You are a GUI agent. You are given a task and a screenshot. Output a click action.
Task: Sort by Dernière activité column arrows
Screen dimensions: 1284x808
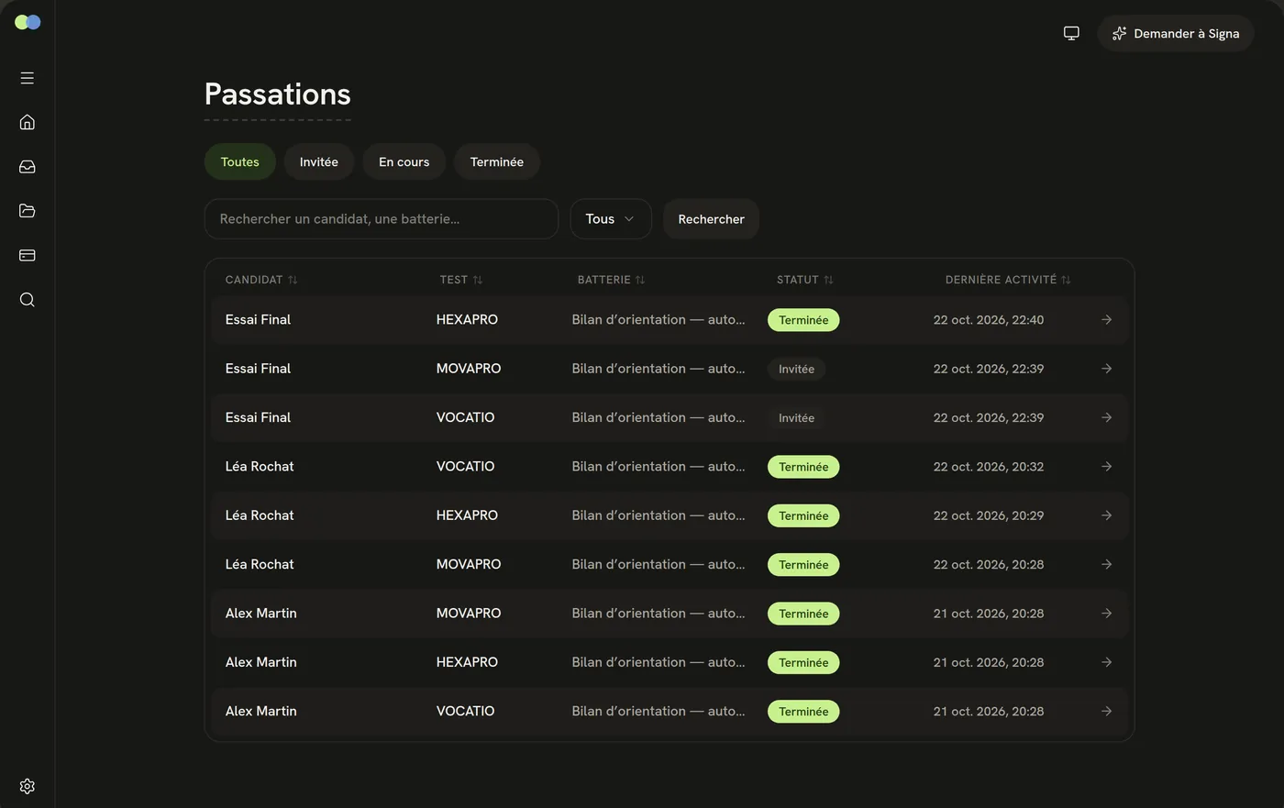pyautogui.click(x=1066, y=280)
